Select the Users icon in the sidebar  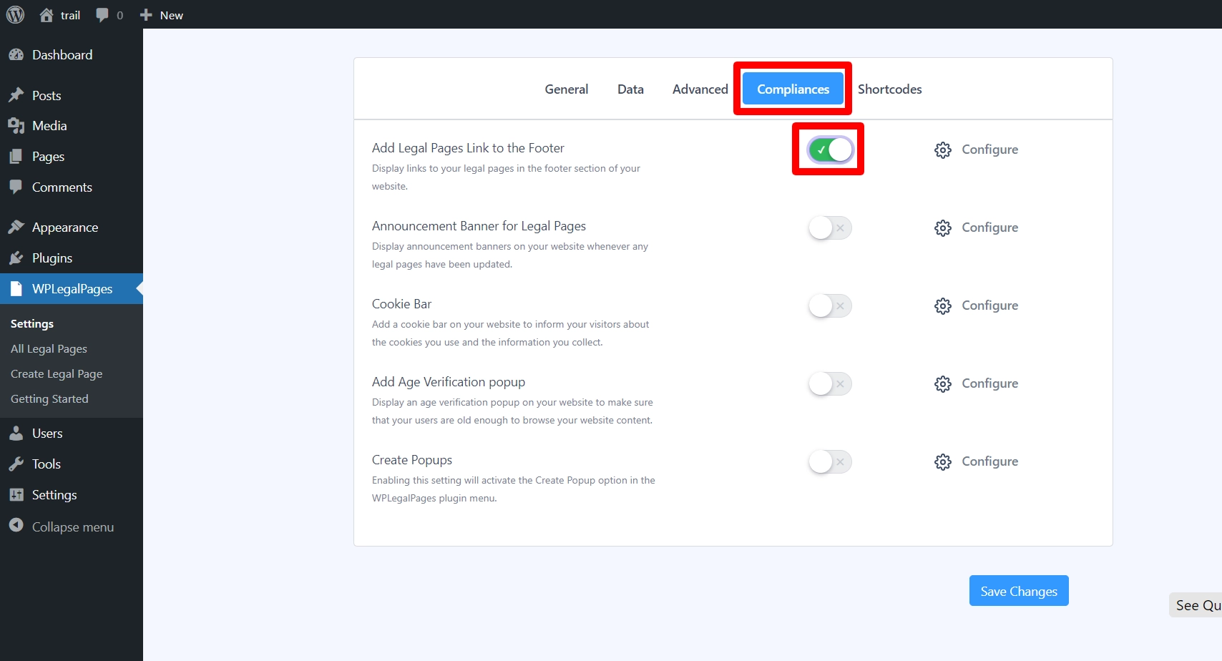16,433
